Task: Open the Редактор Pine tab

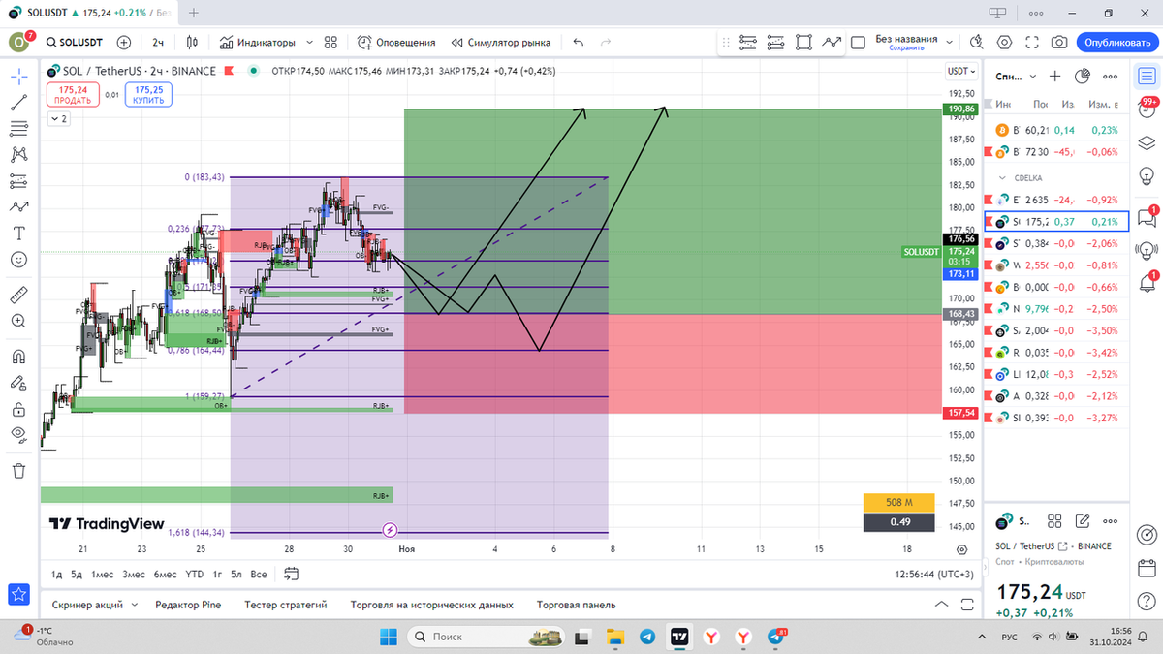Action: [188, 605]
